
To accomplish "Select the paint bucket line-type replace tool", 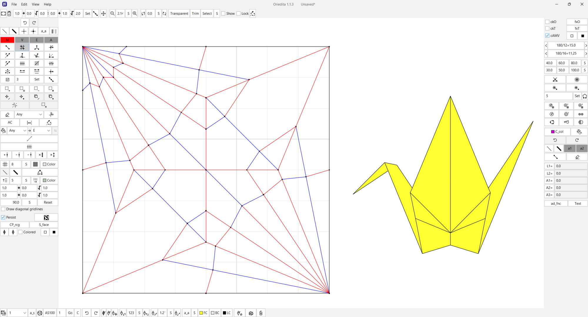I will 4,130.
